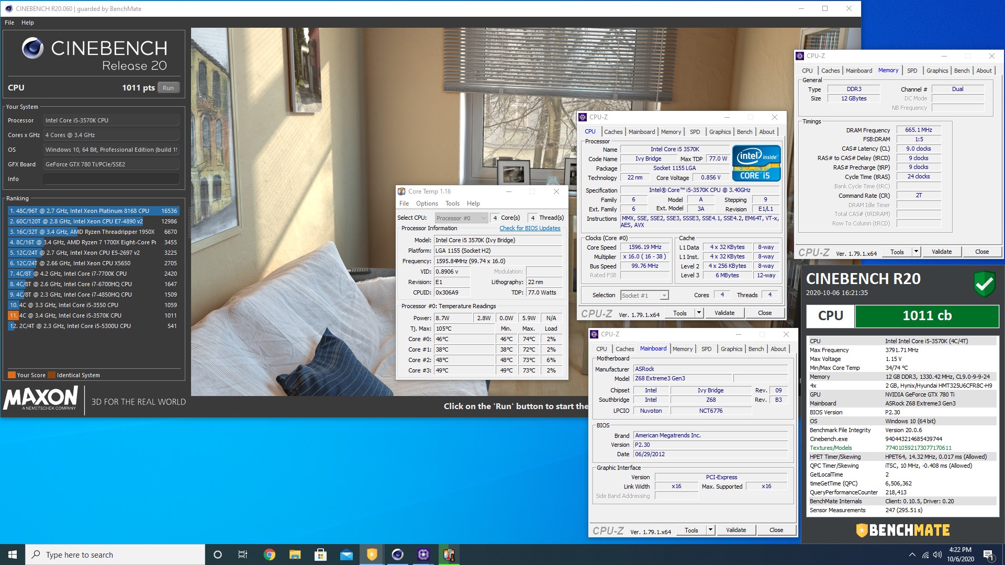The height and width of the screenshot is (565, 1005).
Task: Select ranking row Intel Xeon Platinum 8168
Action: [x=93, y=211]
